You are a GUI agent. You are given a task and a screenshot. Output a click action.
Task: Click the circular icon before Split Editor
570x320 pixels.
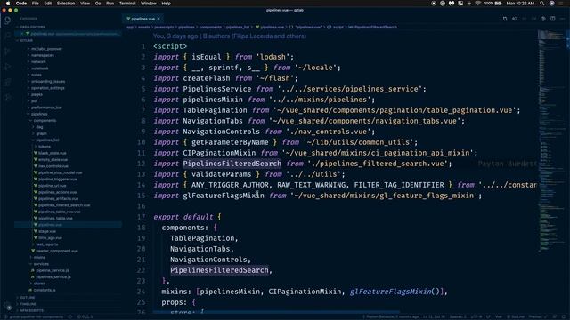[543, 19]
